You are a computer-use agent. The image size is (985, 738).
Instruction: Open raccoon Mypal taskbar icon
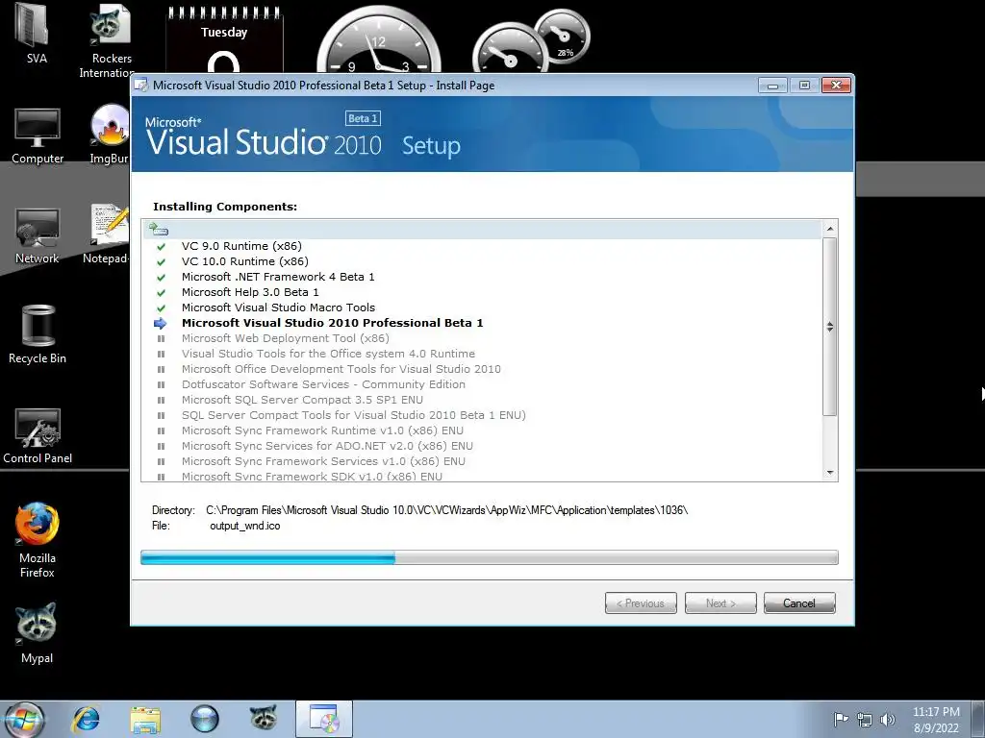click(264, 718)
